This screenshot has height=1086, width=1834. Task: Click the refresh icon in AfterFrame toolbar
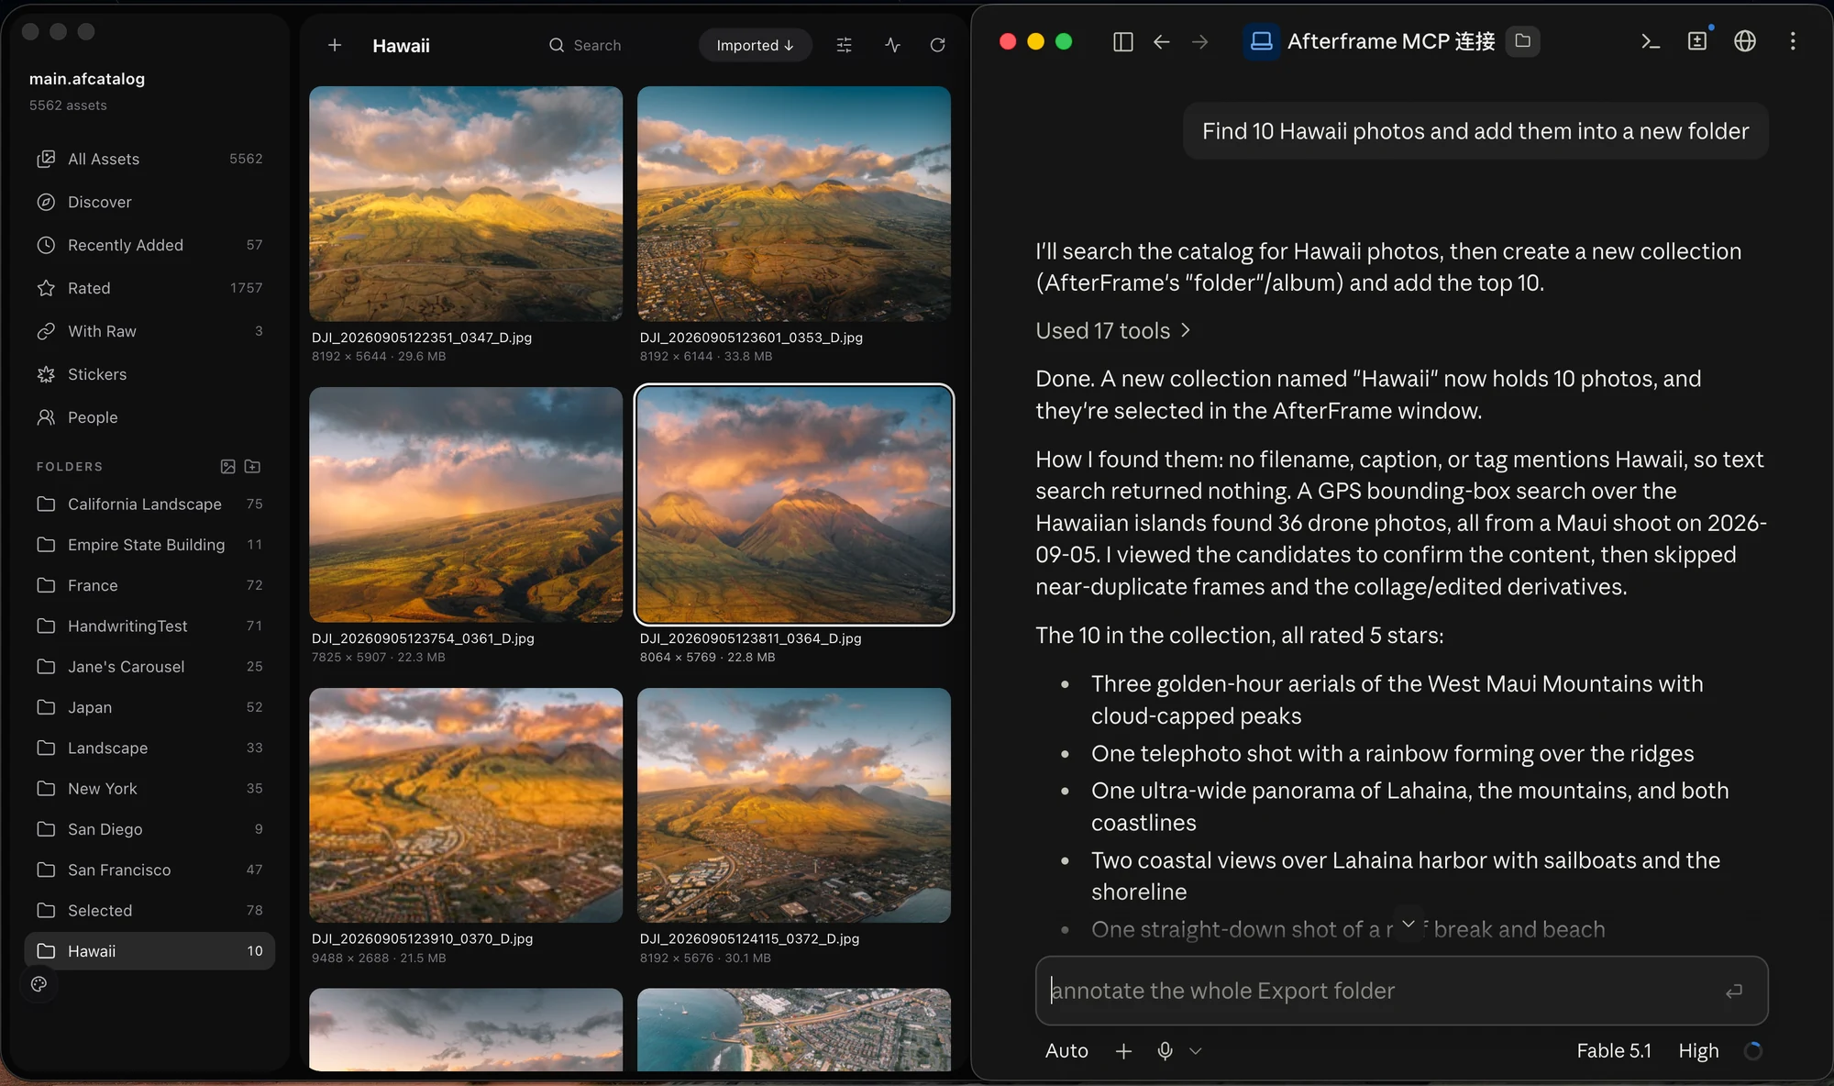coord(937,45)
